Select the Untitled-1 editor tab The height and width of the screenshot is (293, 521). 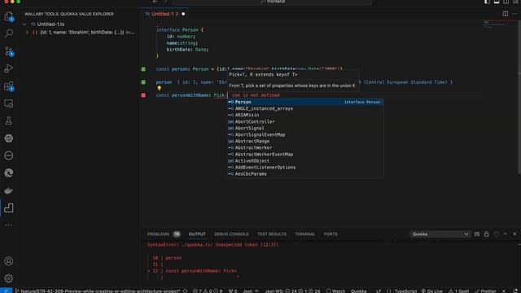coord(164,14)
